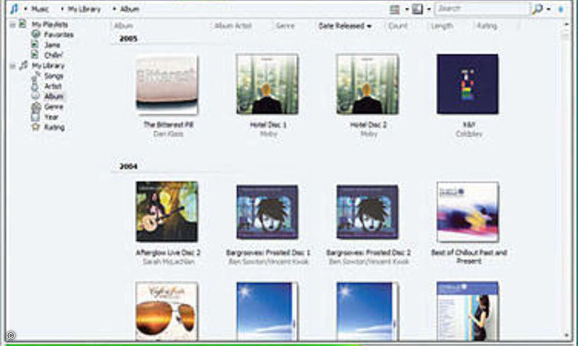The image size is (578, 346).
Task: Show the Songs view
Action: [x=53, y=76]
